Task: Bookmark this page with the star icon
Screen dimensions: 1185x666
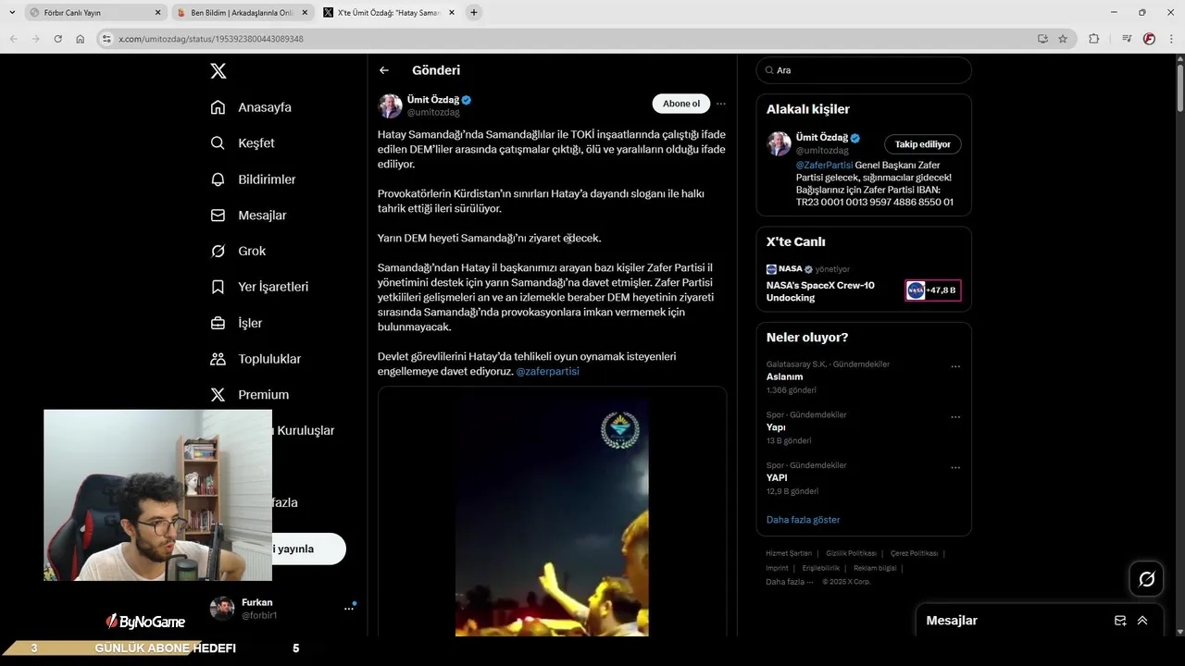Action: coord(1063,39)
